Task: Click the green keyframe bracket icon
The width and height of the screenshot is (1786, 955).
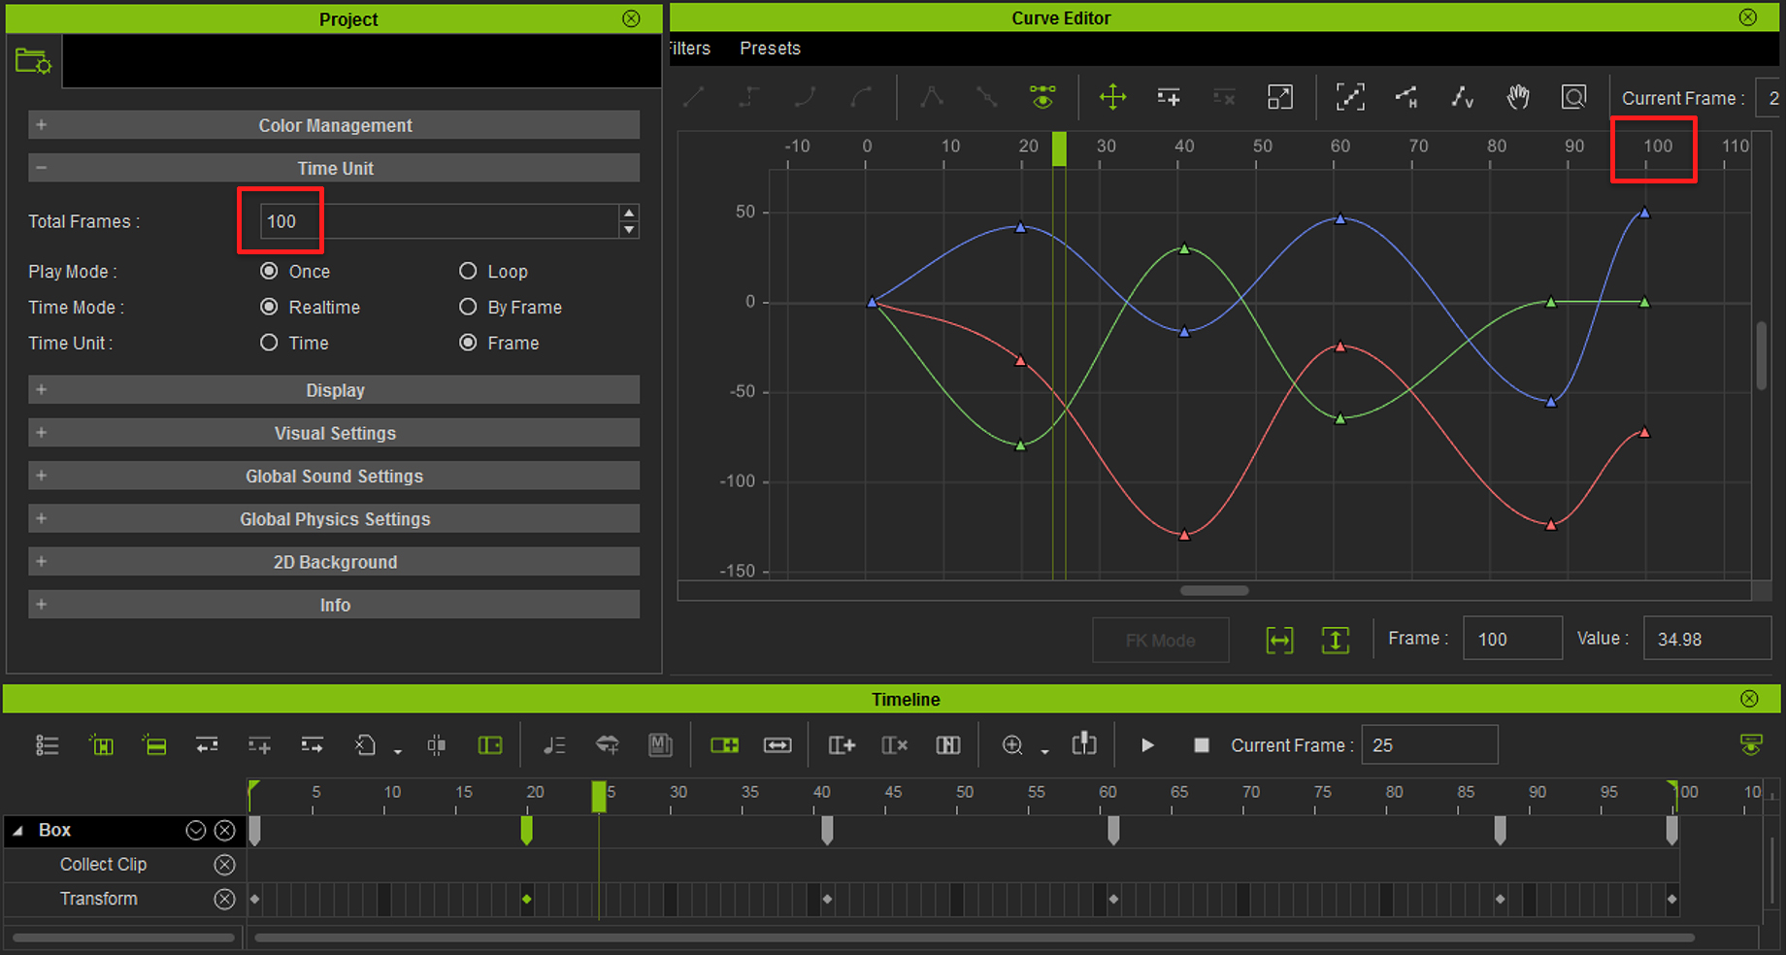Action: 101,744
